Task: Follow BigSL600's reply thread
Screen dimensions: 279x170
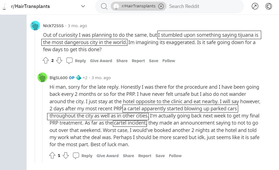Action: pyautogui.click(x=175, y=156)
